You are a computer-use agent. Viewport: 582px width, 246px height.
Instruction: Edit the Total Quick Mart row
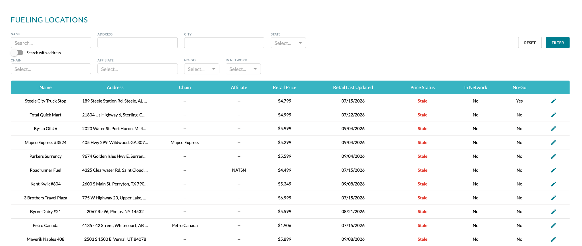[553, 115]
